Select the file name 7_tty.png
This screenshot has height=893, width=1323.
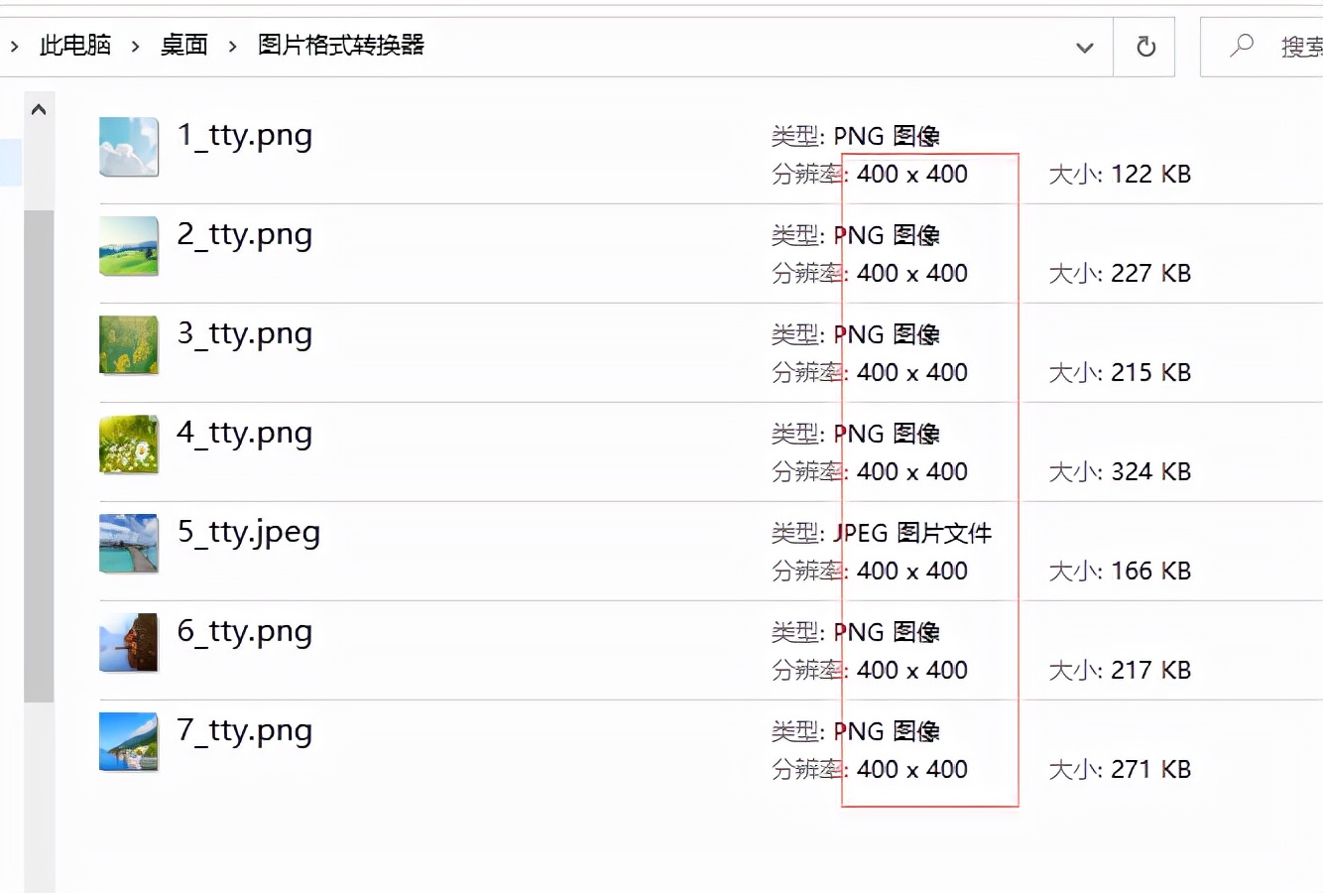[245, 731]
